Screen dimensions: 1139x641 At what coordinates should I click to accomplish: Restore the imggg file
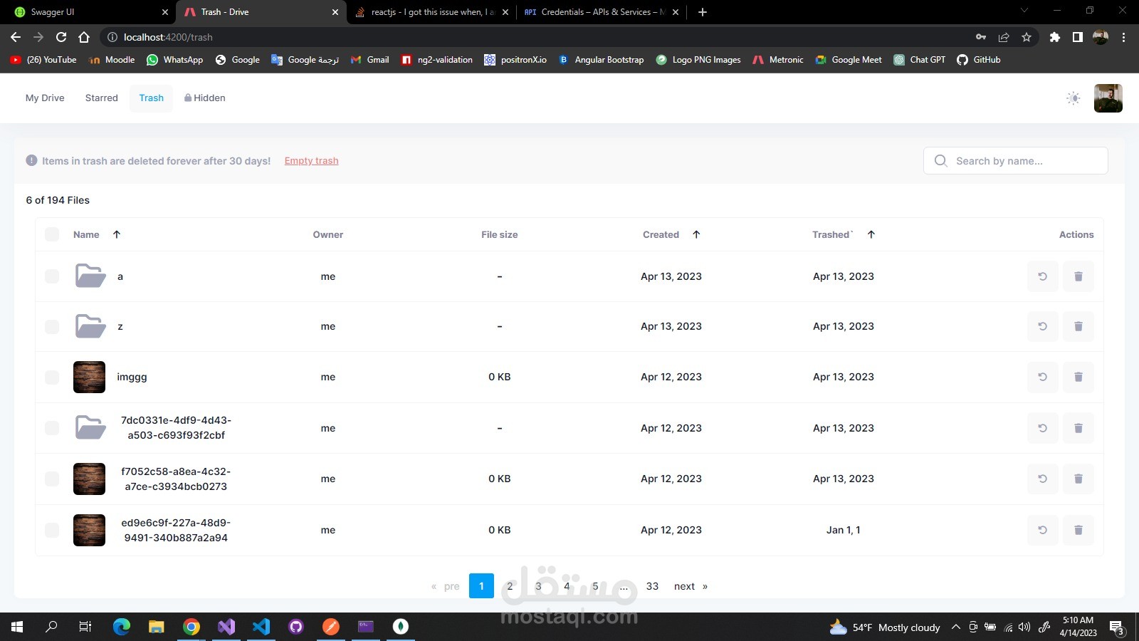1042,377
